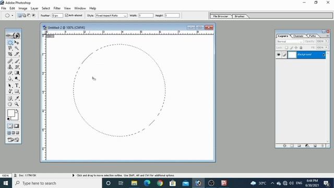Select the Eraser tool
Viewport: 334px width, 188px height.
tap(10, 73)
